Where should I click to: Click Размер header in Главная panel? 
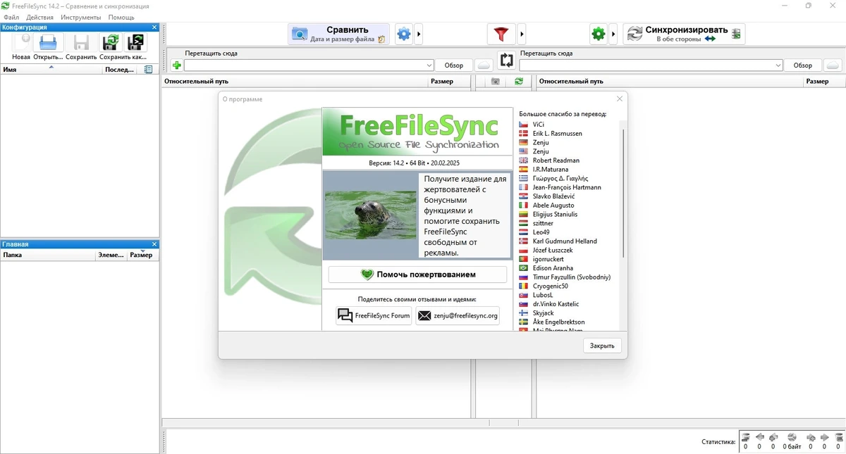click(x=142, y=255)
